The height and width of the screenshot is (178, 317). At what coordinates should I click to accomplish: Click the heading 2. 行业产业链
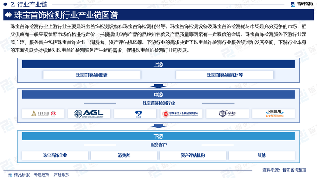pos(29,4)
